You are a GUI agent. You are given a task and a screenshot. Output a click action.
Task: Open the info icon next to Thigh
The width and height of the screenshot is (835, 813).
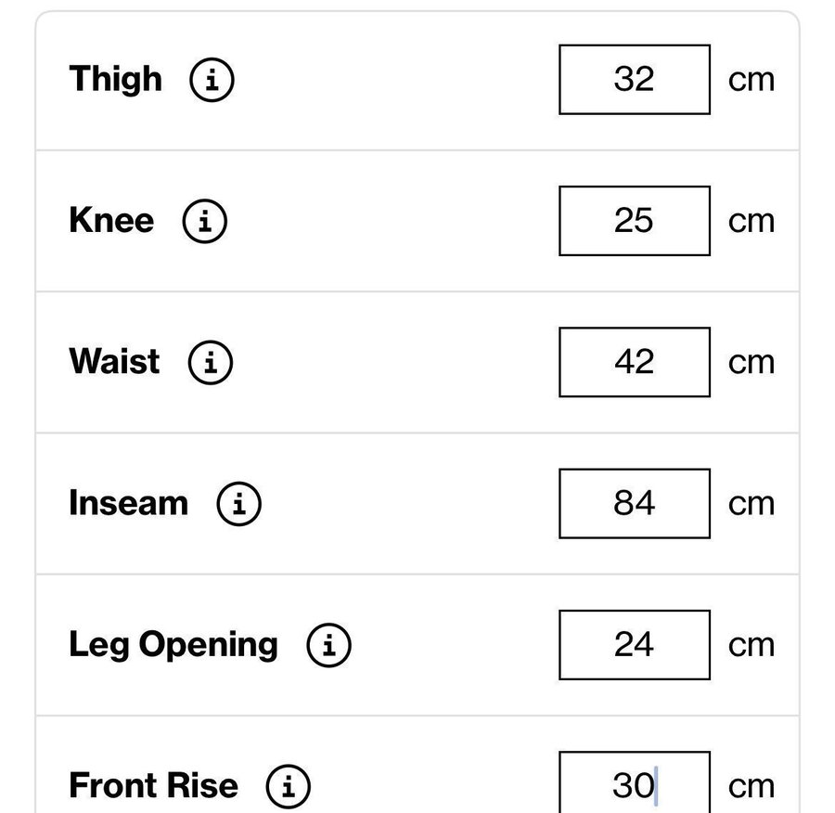click(x=212, y=80)
